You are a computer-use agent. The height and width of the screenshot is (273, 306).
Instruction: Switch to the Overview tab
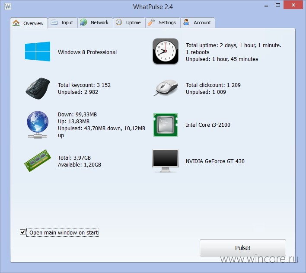[x=29, y=23]
